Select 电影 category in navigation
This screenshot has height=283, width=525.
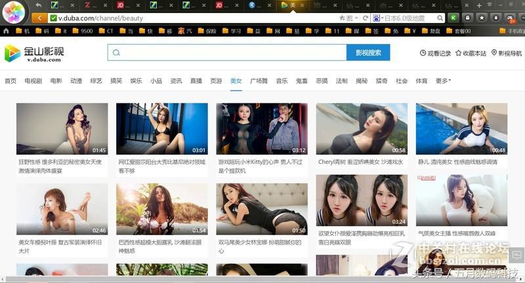click(56, 81)
